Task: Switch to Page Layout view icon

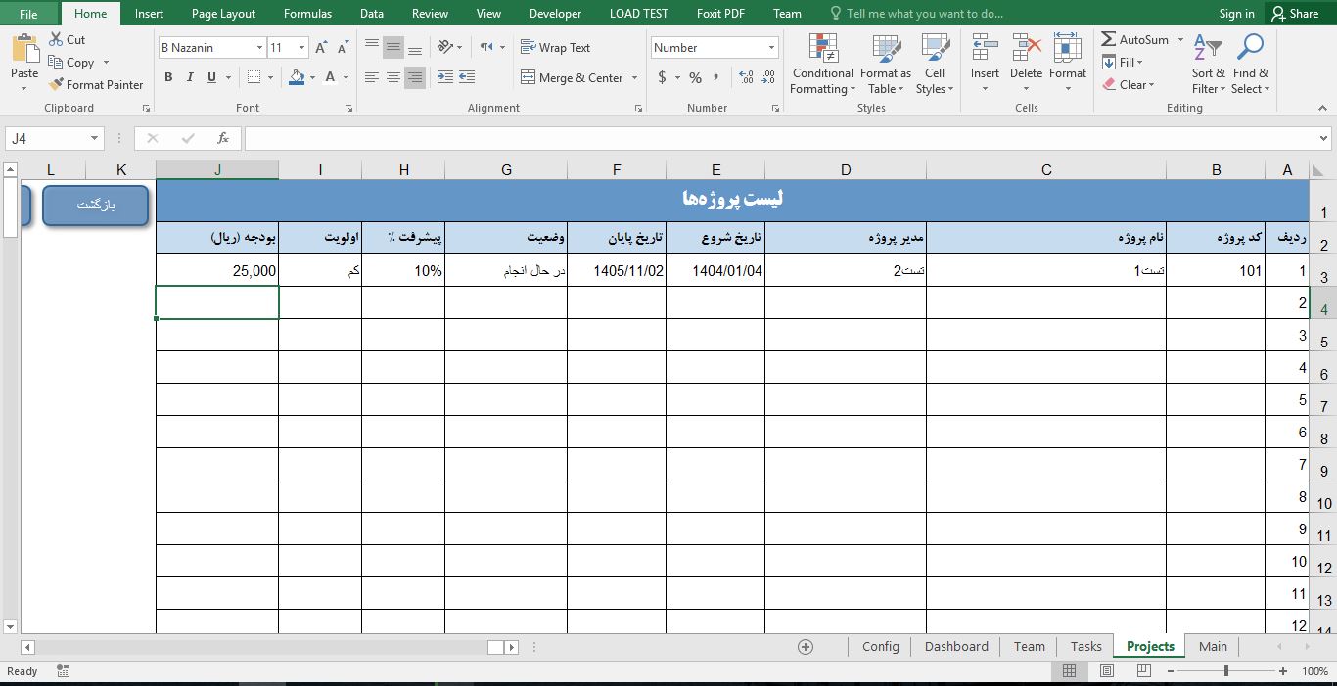Action: tap(1106, 671)
